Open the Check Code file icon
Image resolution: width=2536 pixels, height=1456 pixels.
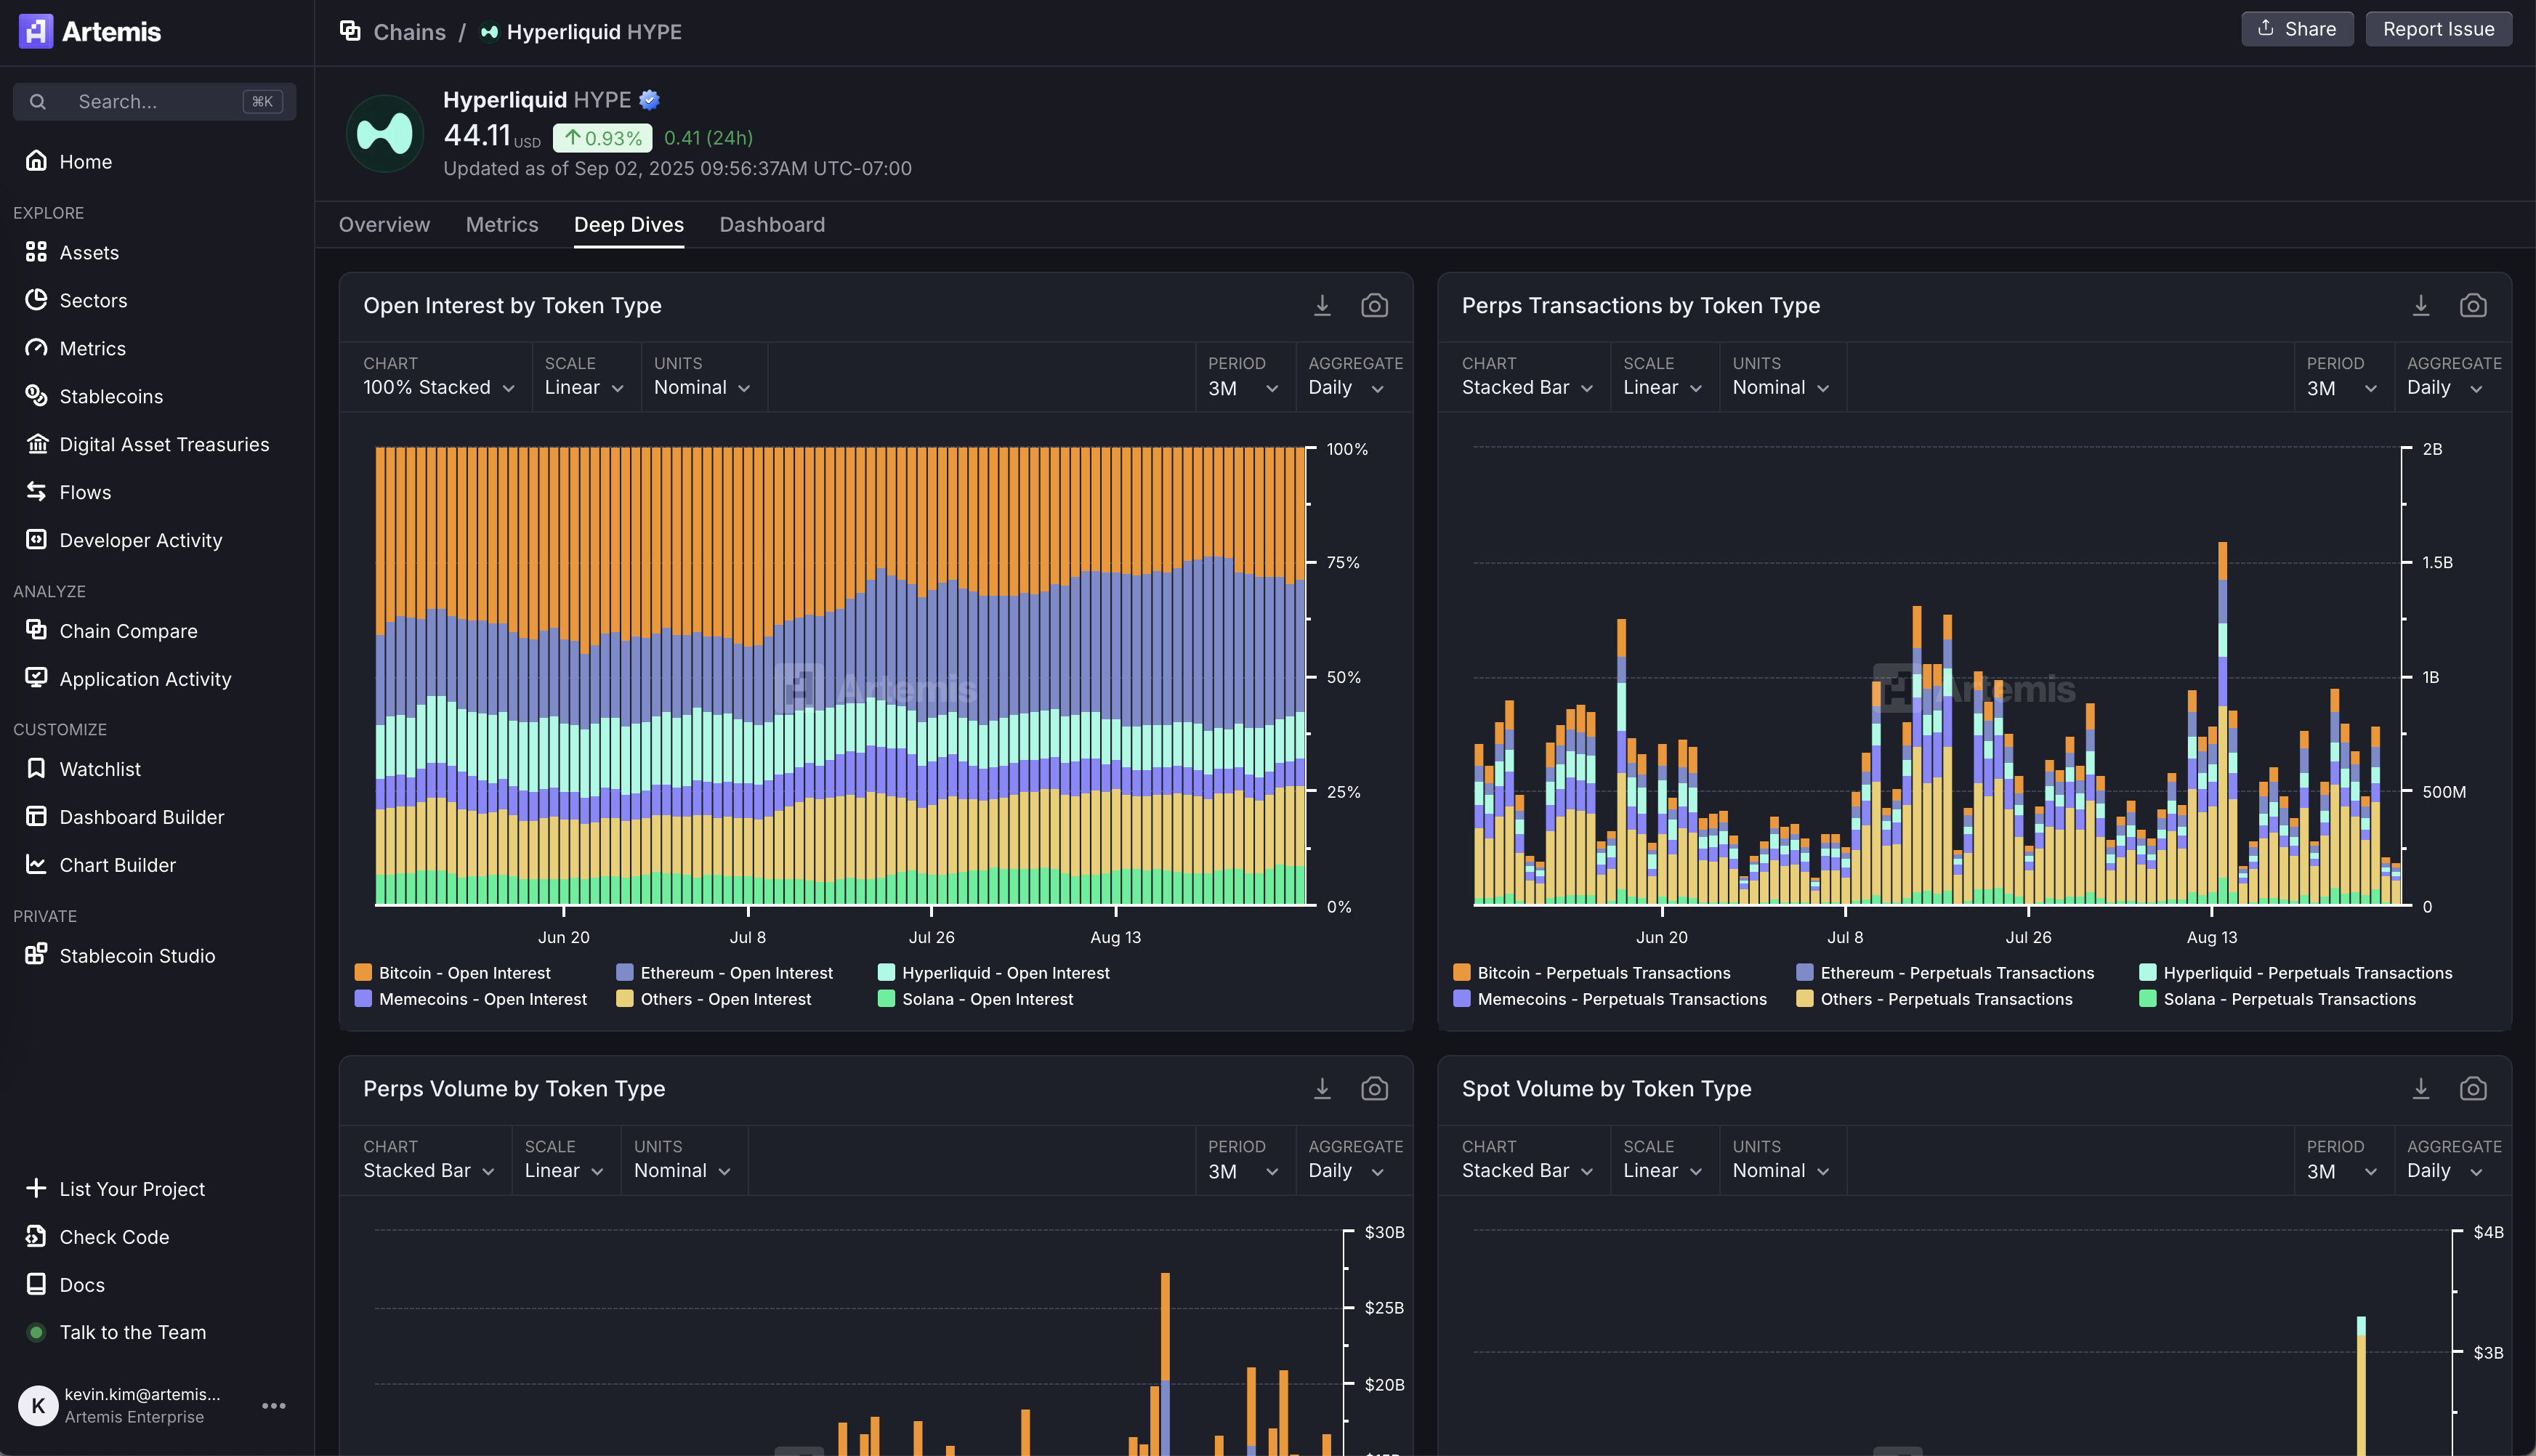[x=36, y=1236]
